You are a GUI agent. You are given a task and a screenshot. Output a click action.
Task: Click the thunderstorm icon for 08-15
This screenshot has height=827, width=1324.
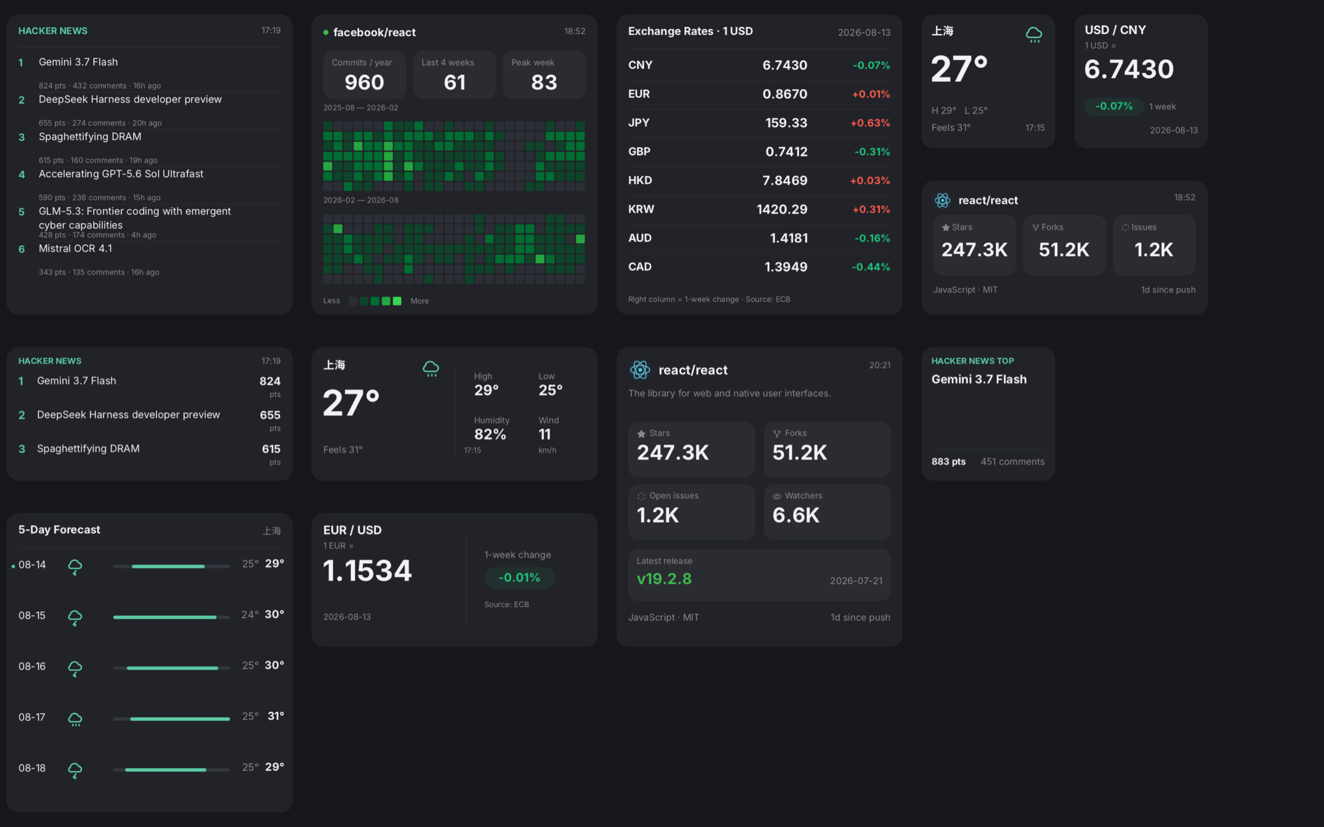[x=75, y=618]
